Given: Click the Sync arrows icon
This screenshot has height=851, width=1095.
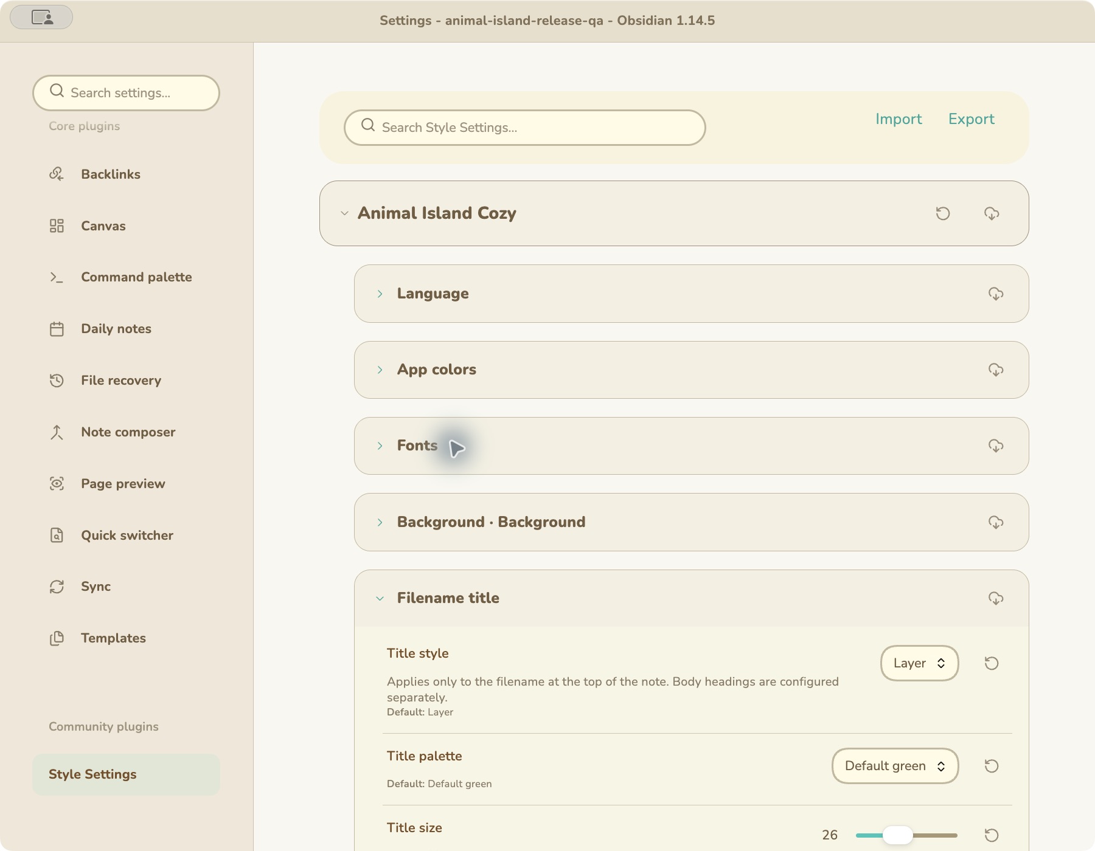Looking at the screenshot, I should coord(57,587).
